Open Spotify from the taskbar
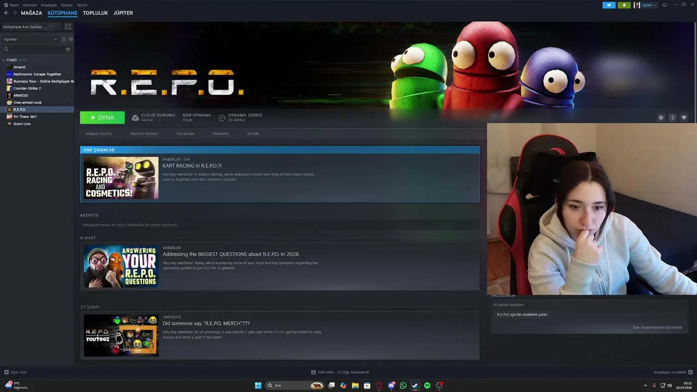Screen dimensions: 697x392 tap(427, 385)
